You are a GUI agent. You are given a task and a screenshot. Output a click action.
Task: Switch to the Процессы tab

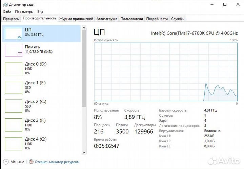(11, 19)
